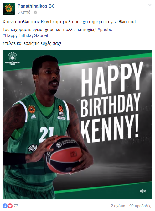Click the post privacy gear icon
This screenshot has width=155, height=211.
point(35,12)
